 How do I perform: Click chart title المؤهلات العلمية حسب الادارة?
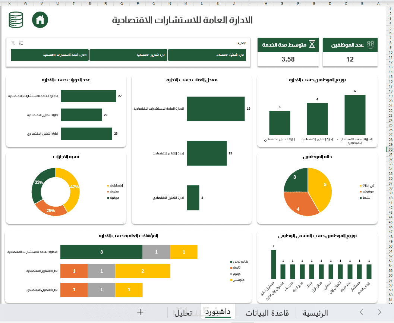[x=128, y=236]
